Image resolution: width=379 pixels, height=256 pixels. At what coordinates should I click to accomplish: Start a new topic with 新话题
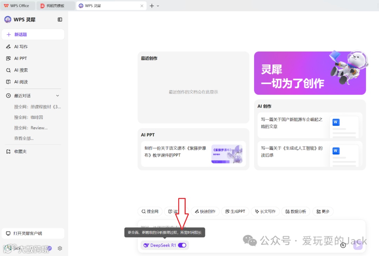(33, 34)
